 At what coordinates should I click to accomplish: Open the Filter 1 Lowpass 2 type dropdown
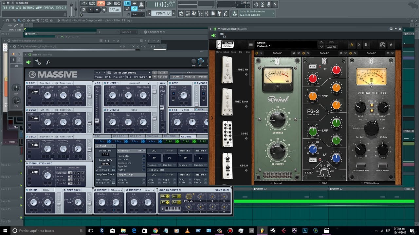click(x=135, y=83)
